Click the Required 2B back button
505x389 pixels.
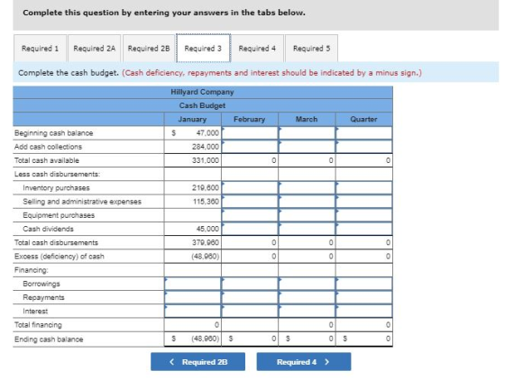(x=197, y=362)
